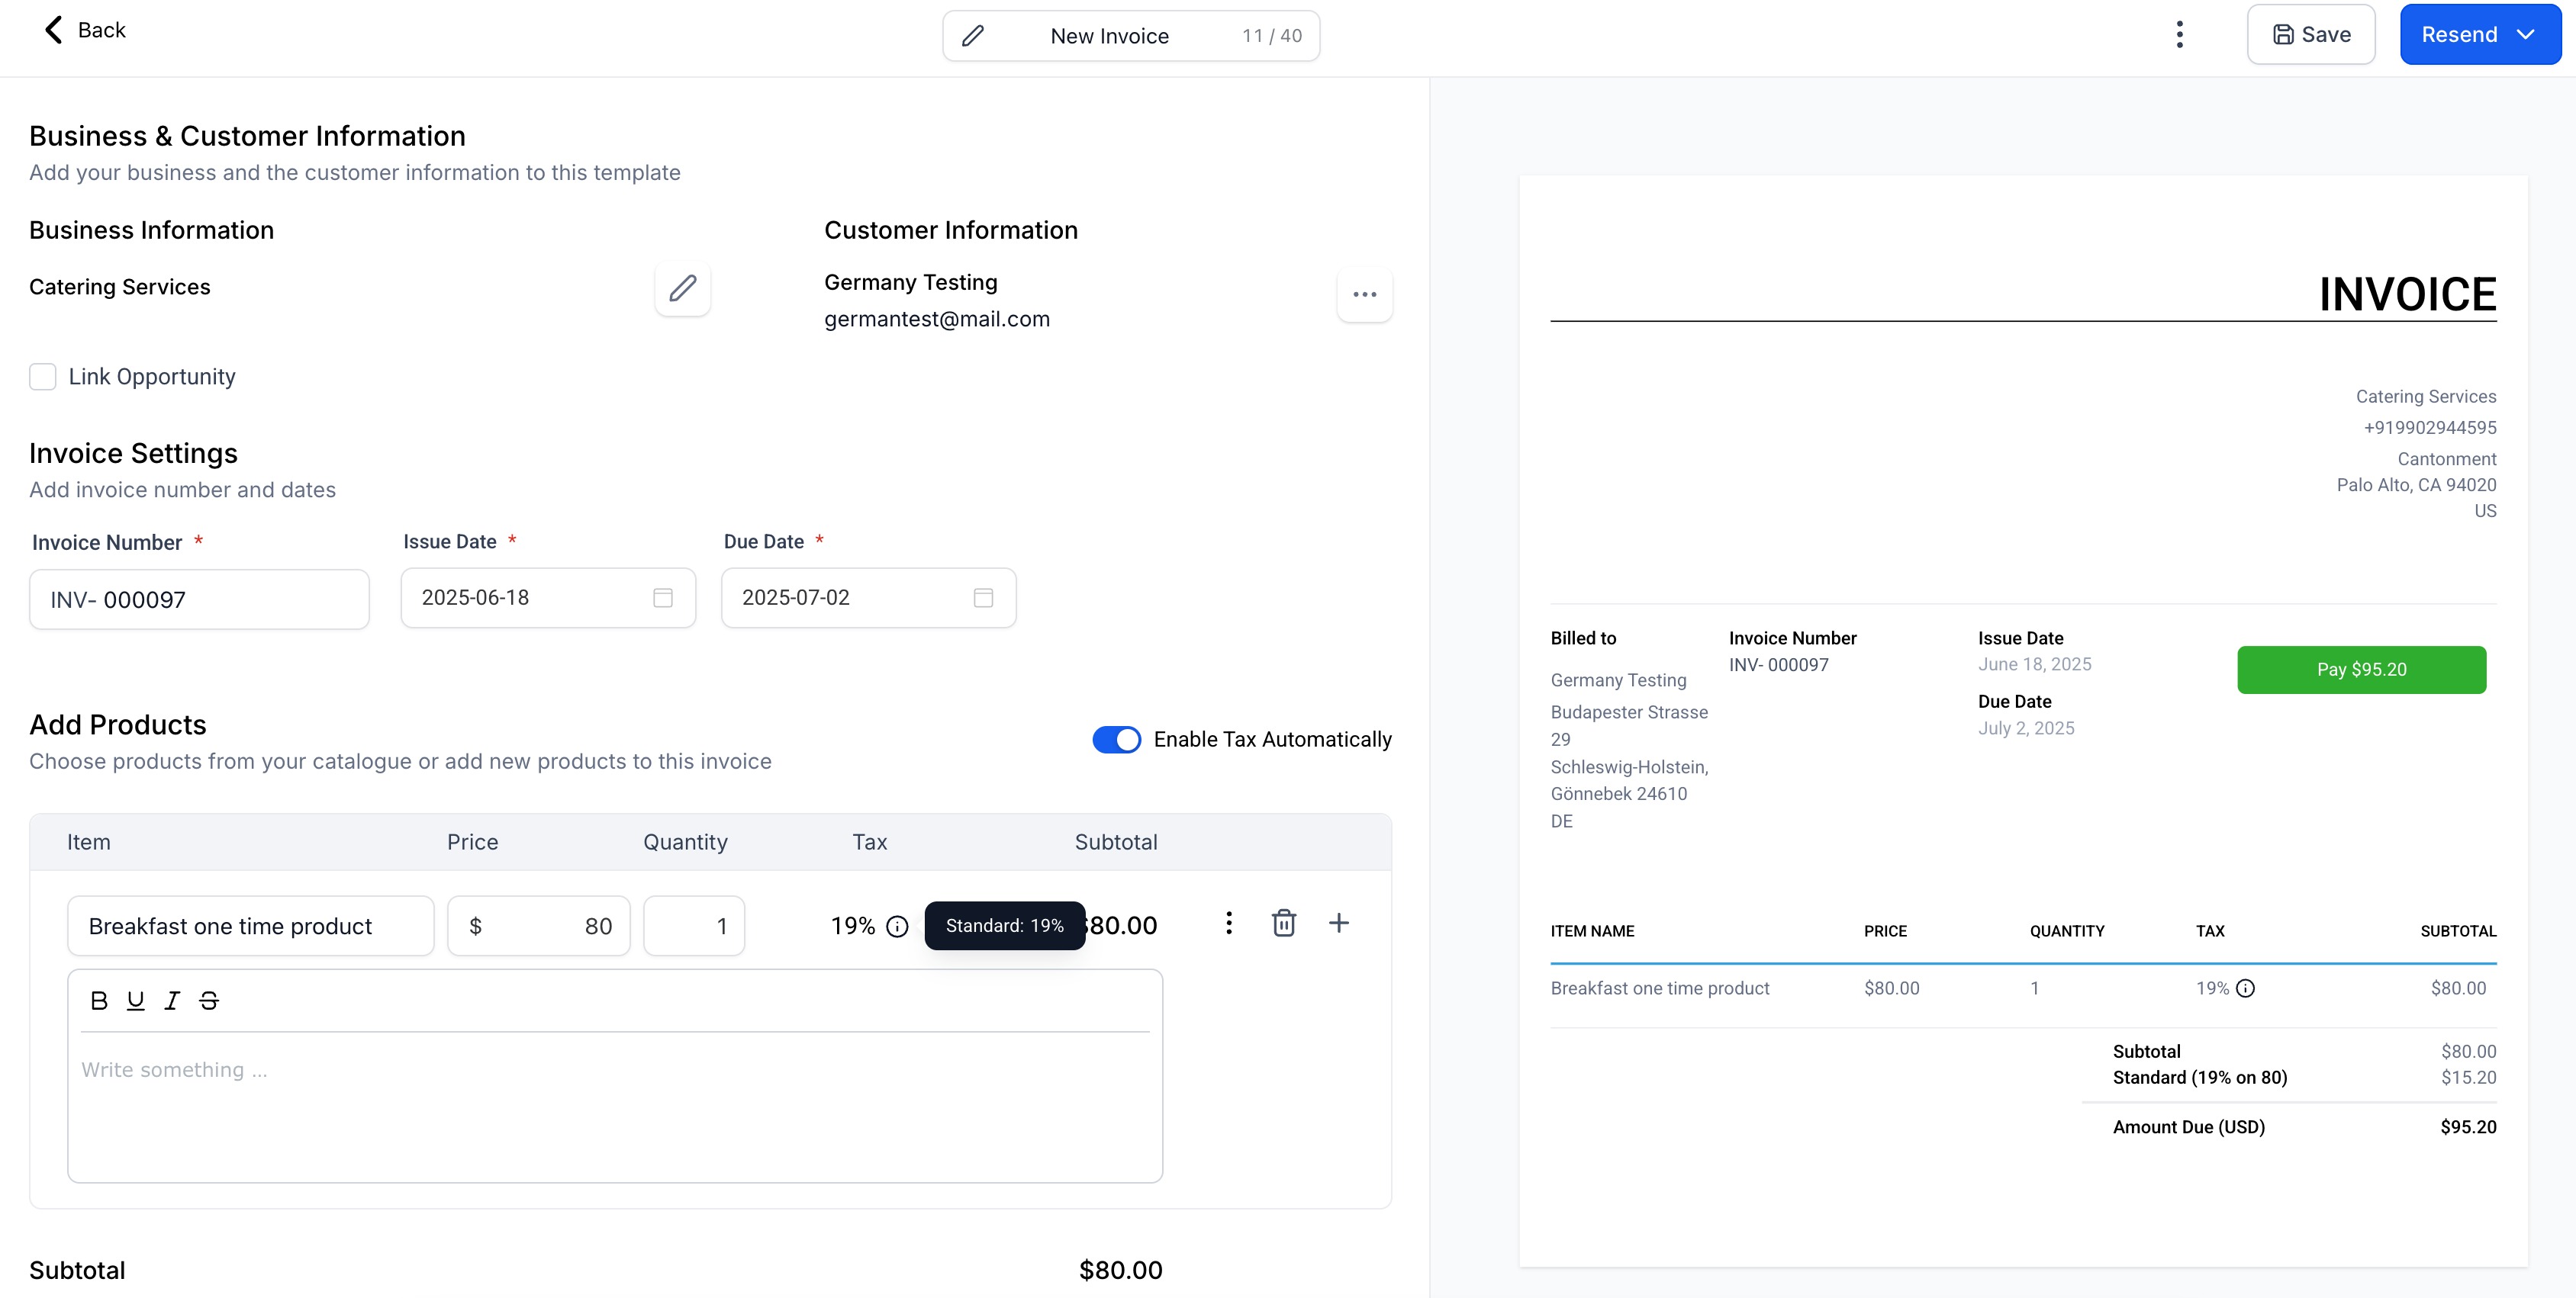The width and height of the screenshot is (2576, 1298).
Task: Toggle Enable Tax Automatically switch
Action: (x=1116, y=740)
